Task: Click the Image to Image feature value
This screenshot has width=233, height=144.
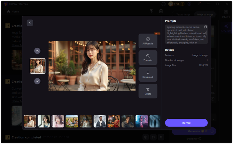Action: [200, 55]
